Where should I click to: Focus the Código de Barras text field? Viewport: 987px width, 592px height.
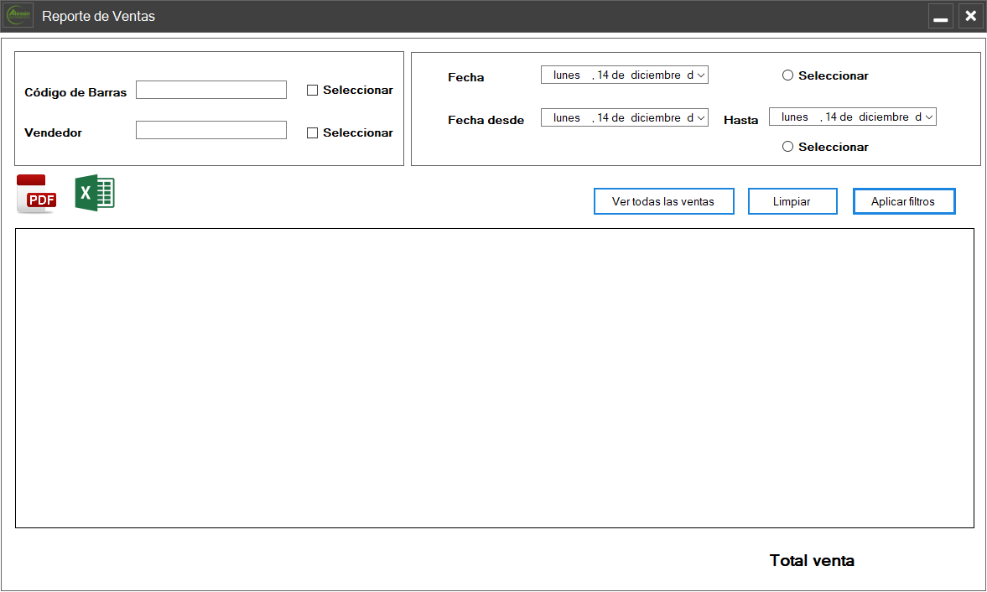click(211, 90)
